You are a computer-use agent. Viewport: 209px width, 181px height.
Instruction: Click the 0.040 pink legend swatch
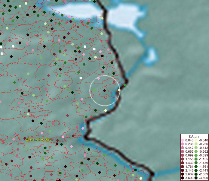183,140
